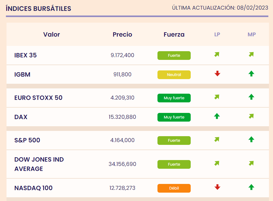Click the Fuerza column header

174,34
